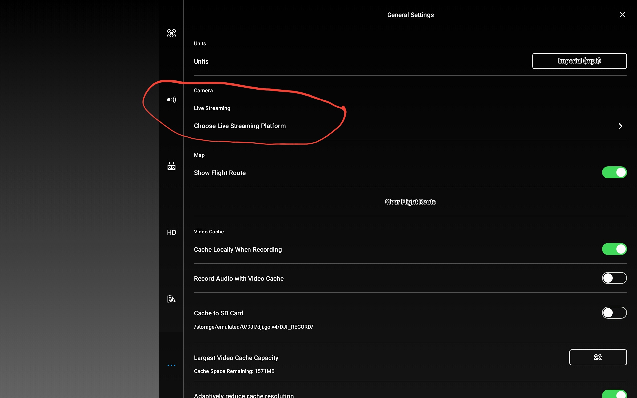This screenshot has height=398, width=637.
Task: Open the visual sensing settings icon
Action: (x=171, y=99)
